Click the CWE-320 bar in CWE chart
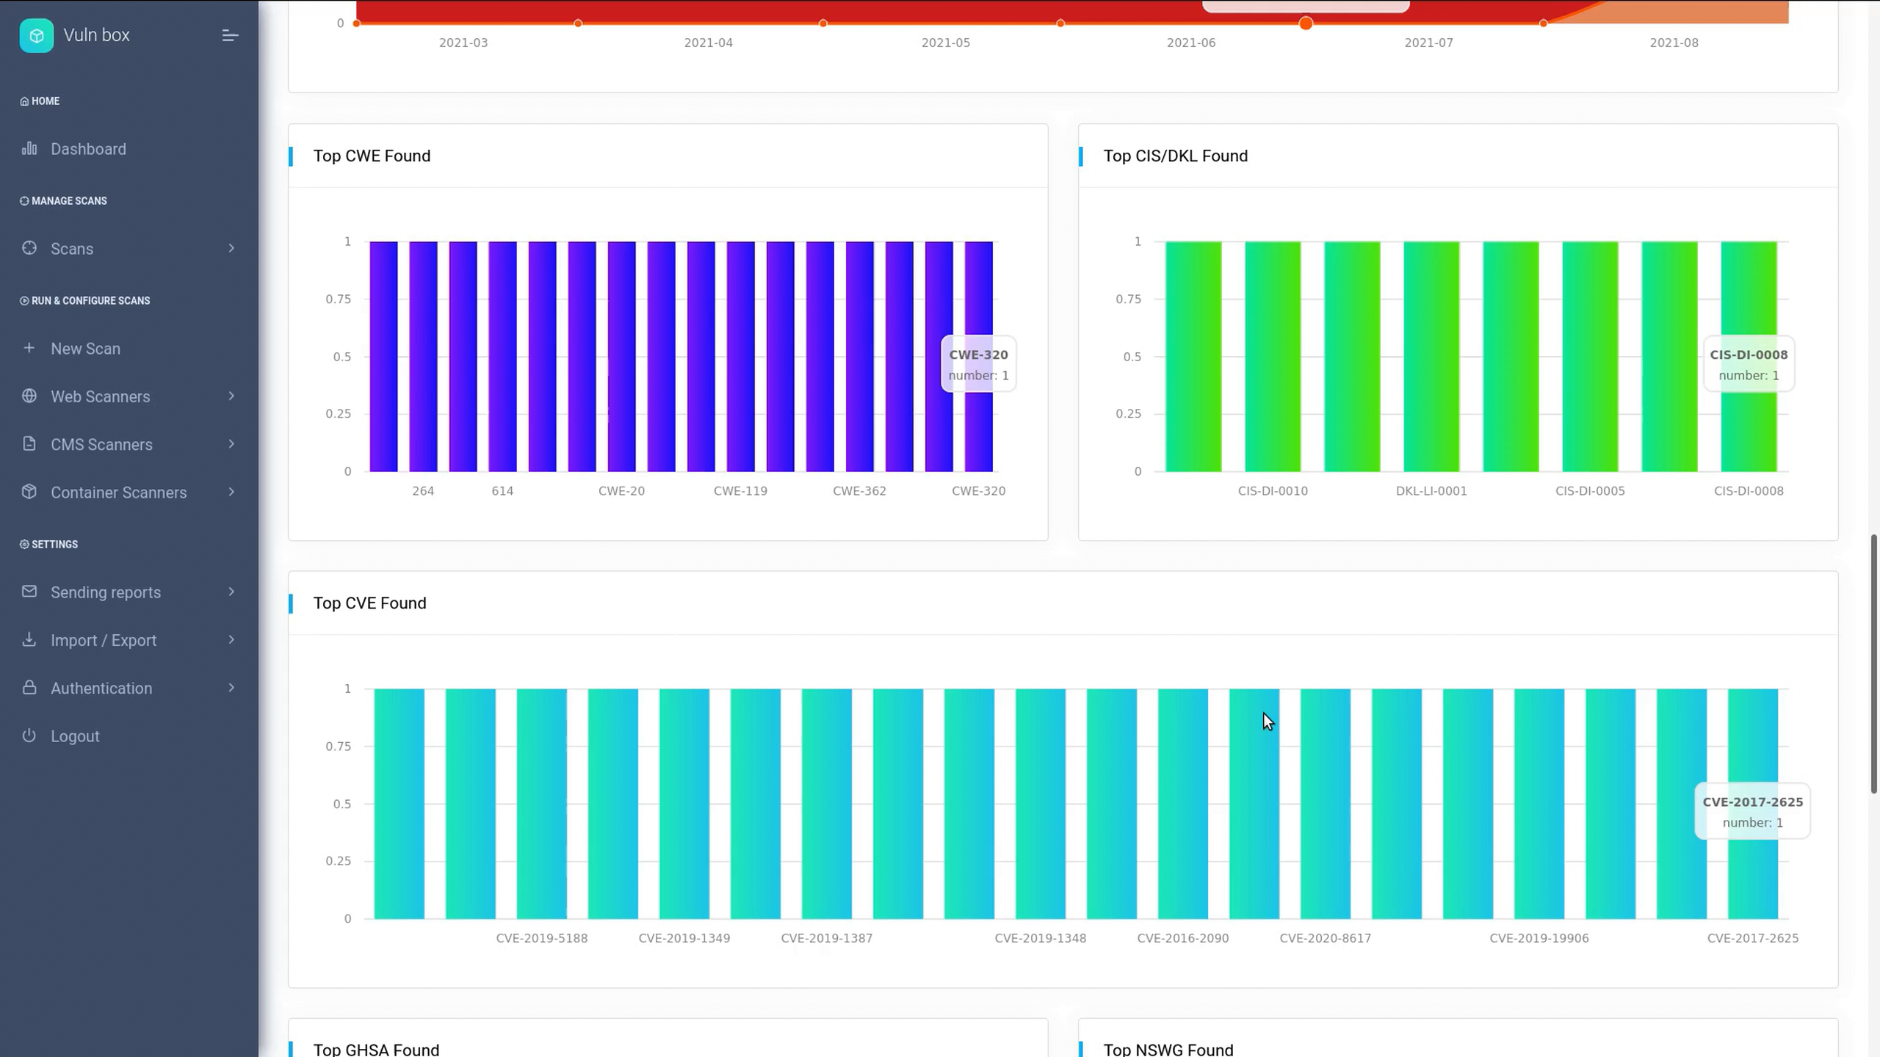 (978, 356)
